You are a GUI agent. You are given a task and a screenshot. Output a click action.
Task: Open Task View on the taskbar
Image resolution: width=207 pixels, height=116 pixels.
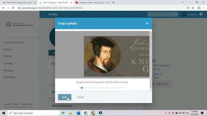coord(63,113)
